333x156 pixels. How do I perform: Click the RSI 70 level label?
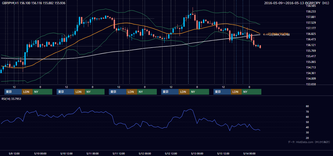coord(307,112)
